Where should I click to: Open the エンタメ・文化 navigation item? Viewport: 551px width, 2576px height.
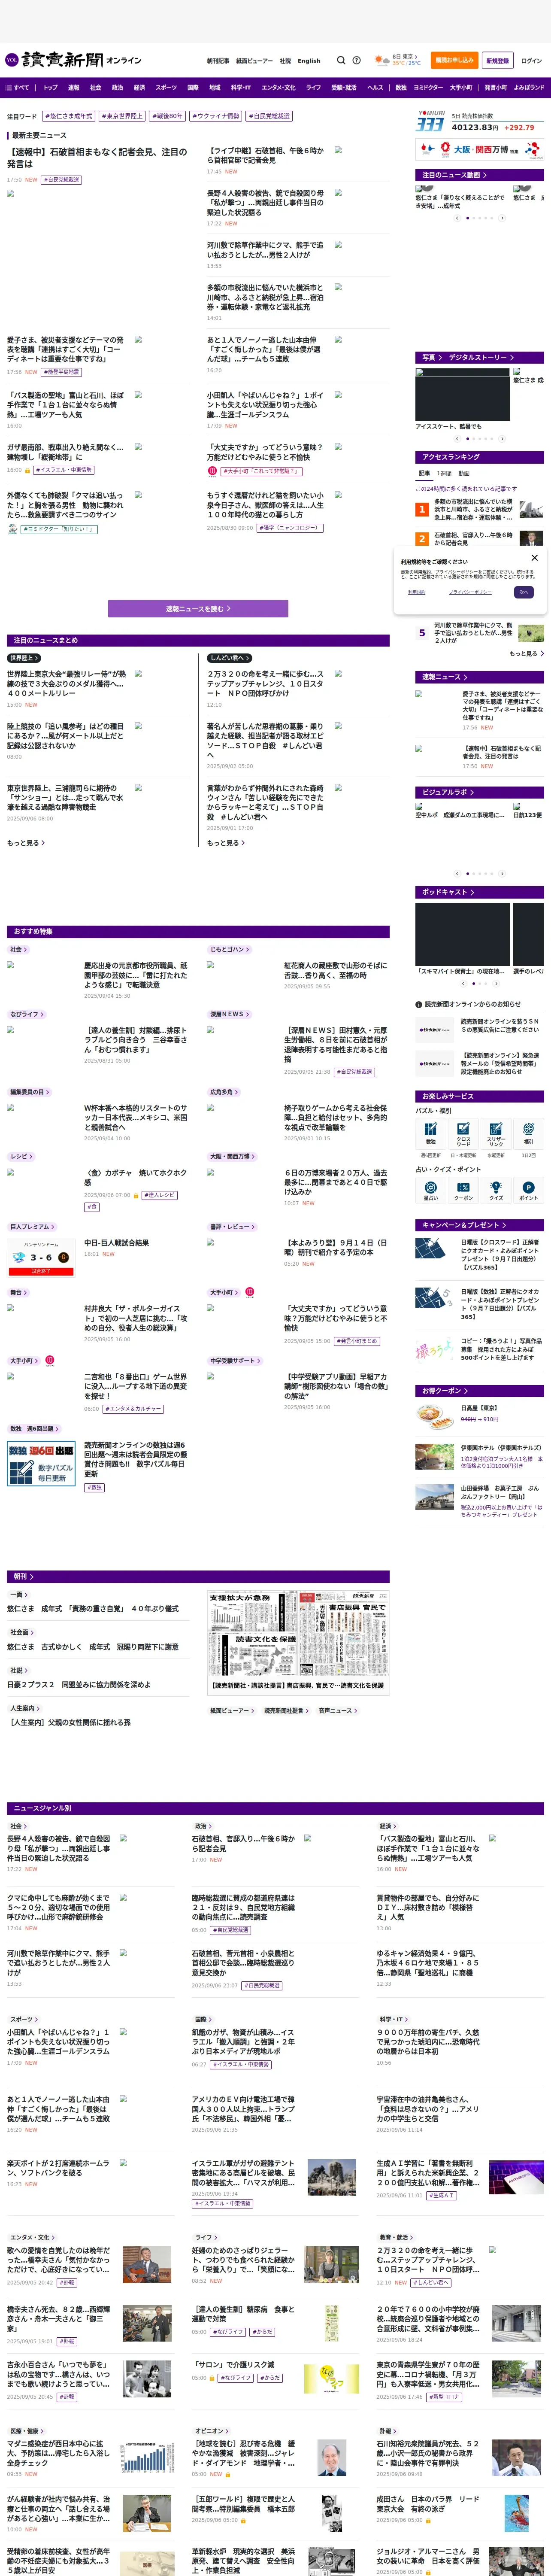coord(278,87)
